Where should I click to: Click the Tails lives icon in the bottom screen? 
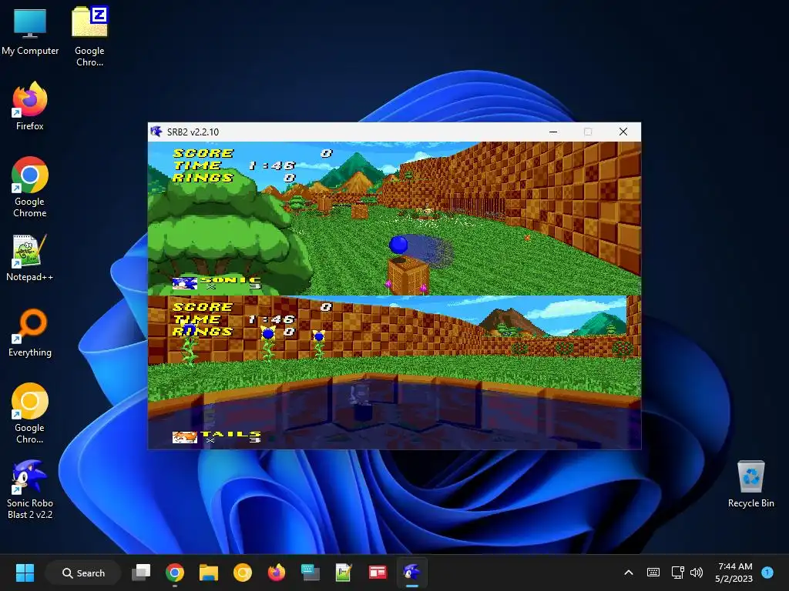185,437
